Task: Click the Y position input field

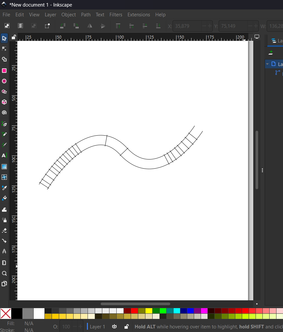Action: click(x=233, y=26)
